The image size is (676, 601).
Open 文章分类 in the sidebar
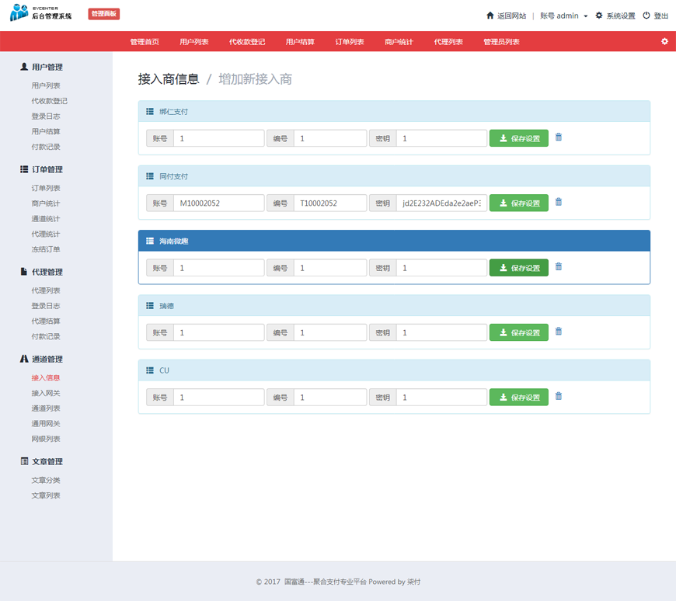pos(46,480)
